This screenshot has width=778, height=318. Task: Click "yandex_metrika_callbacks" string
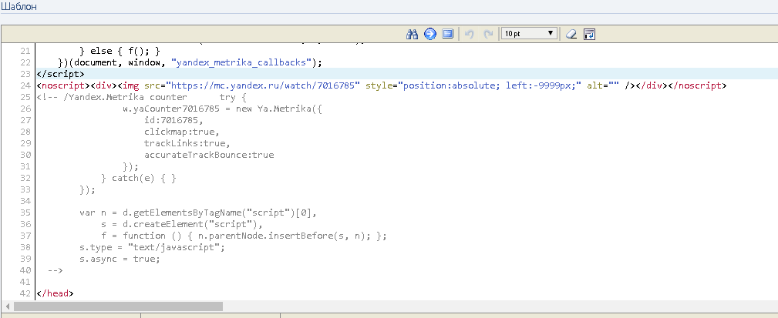242,62
